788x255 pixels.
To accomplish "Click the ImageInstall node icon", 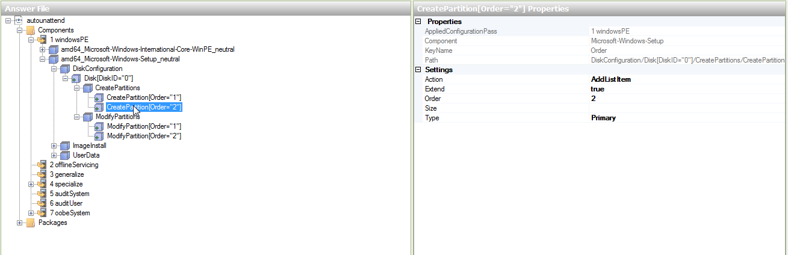I will 64,146.
